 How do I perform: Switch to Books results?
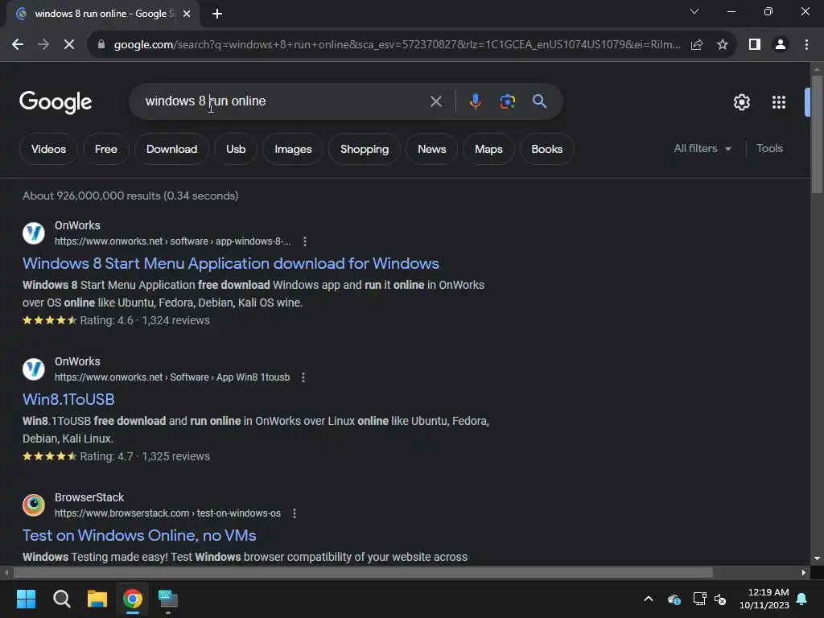(x=546, y=149)
